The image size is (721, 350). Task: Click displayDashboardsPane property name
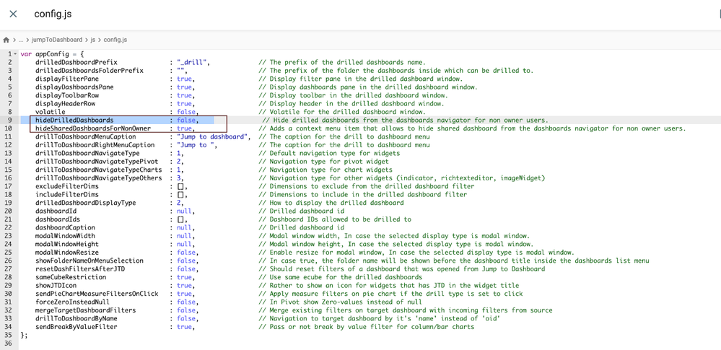point(74,87)
